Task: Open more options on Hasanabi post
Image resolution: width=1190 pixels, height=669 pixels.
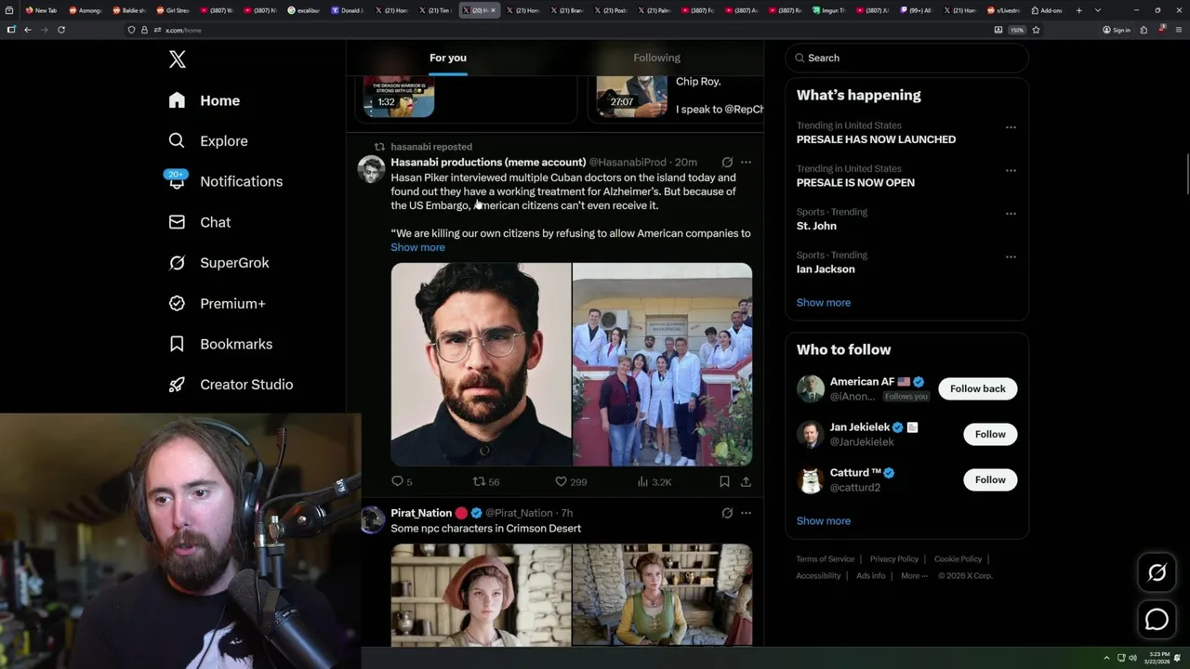Action: (x=746, y=162)
